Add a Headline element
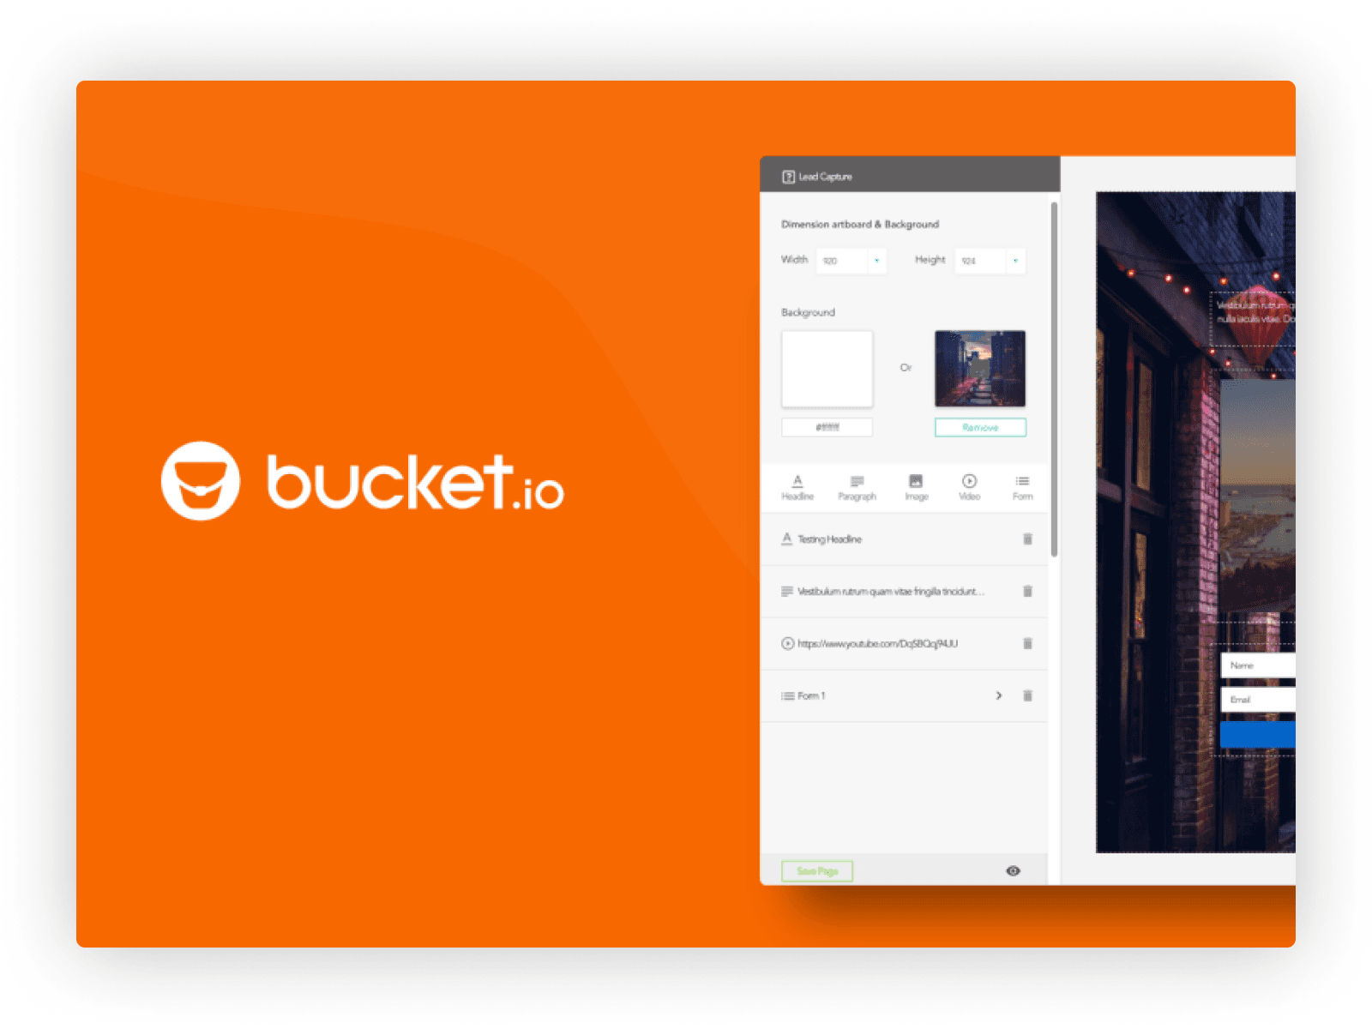The image size is (1372, 1029). [x=797, y=487]
